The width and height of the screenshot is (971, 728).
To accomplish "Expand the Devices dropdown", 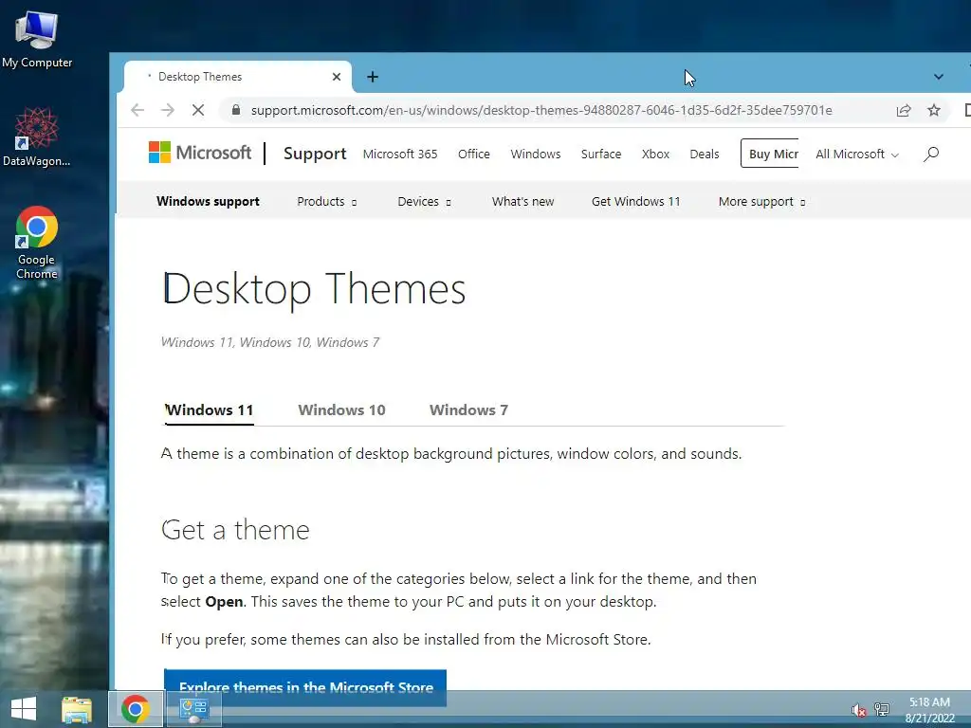I will [x=424, y=201].
